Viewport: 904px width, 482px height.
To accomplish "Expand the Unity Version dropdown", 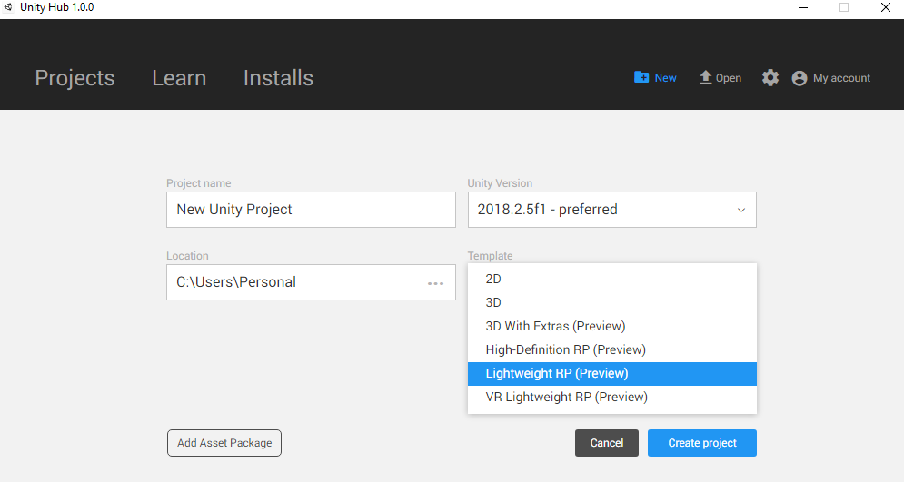I will (611, 210).
